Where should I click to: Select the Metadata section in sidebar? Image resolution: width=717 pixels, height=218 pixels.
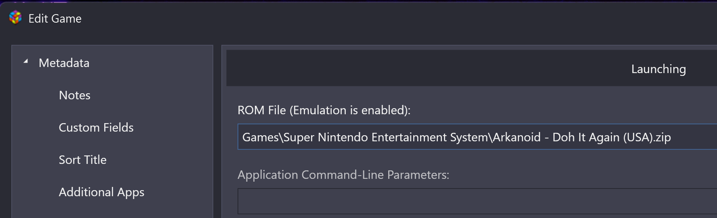64,63
